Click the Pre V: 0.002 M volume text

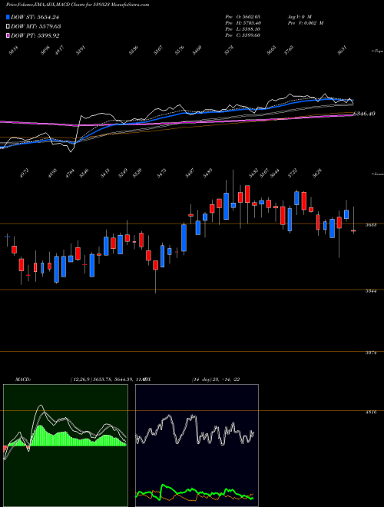tap(305, 23)
